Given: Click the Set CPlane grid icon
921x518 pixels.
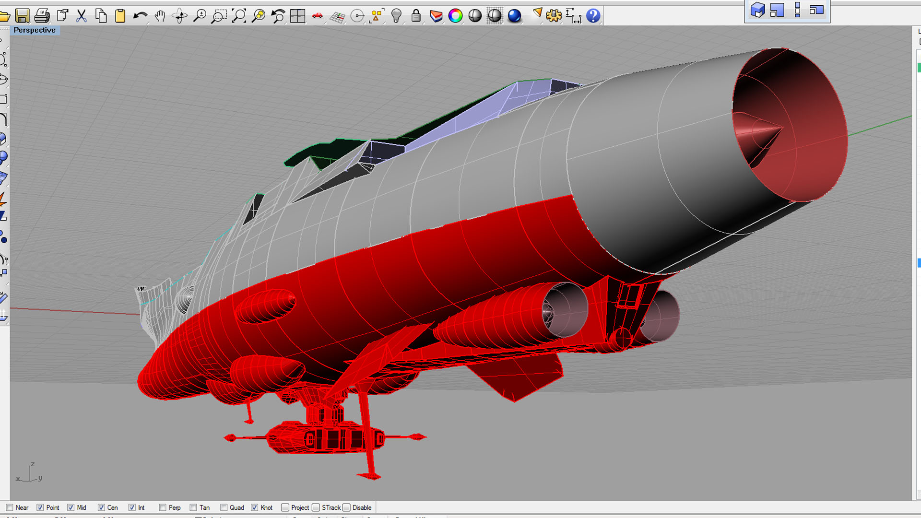Looking at the screenshot, I should (337, 17).
